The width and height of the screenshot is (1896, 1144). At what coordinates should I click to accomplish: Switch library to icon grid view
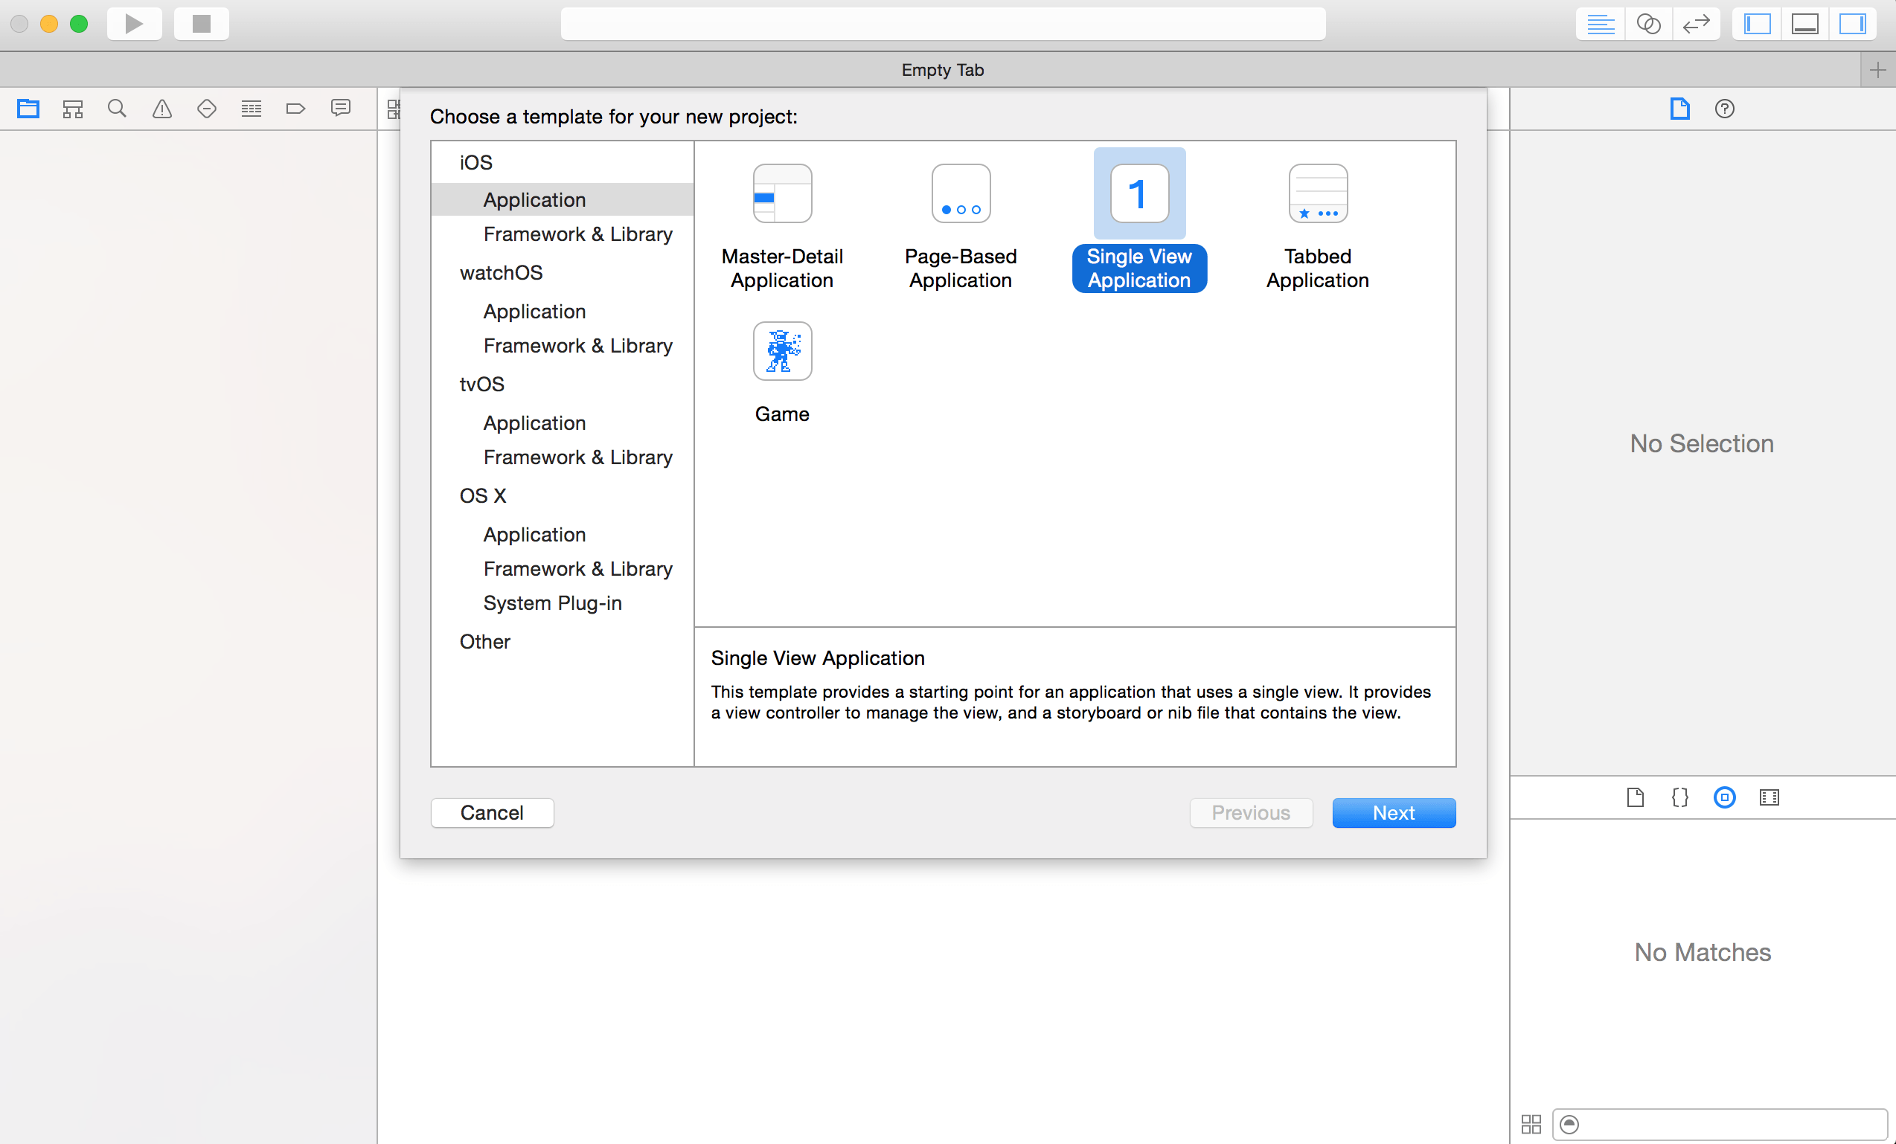pyautogui.click(x=1531, y=1125)
